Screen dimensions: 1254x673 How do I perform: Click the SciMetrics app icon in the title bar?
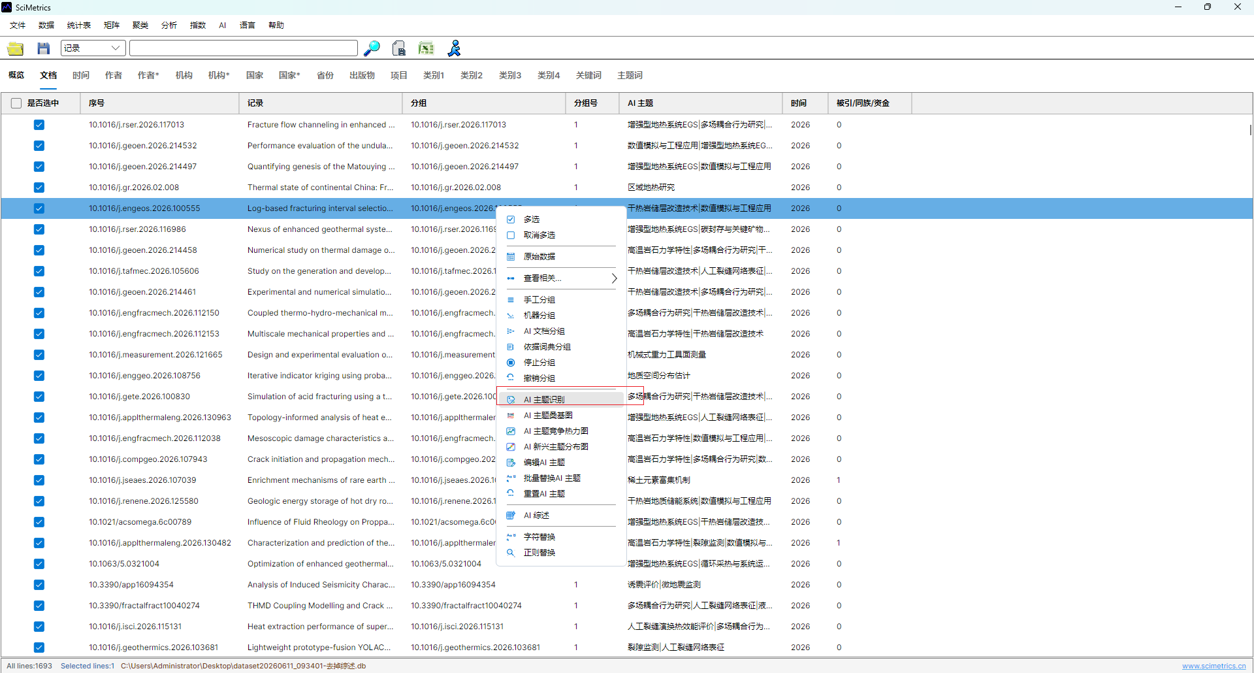7,7
